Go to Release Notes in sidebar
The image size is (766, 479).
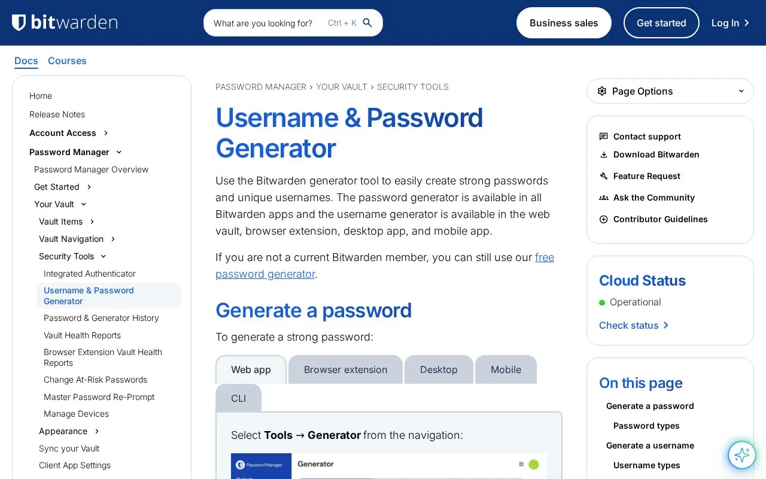57,114
